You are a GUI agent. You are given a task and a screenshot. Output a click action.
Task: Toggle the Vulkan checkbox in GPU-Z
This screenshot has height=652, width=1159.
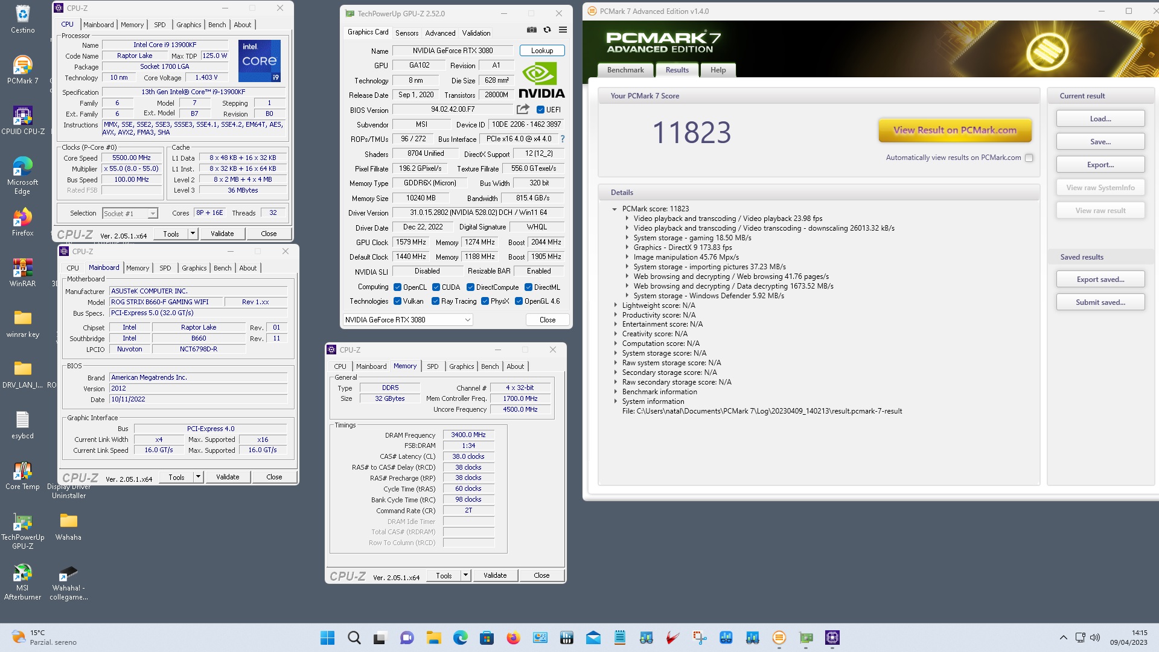point(397,301)
